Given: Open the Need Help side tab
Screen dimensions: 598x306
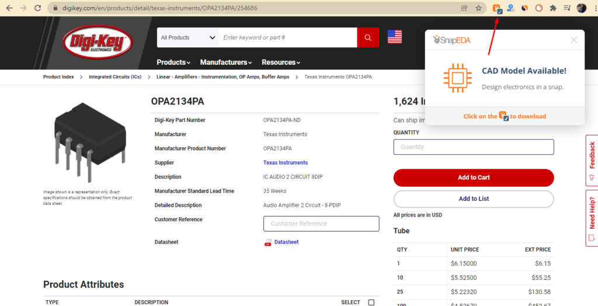Looking at the screenshot, I should (x=592, y=218).
